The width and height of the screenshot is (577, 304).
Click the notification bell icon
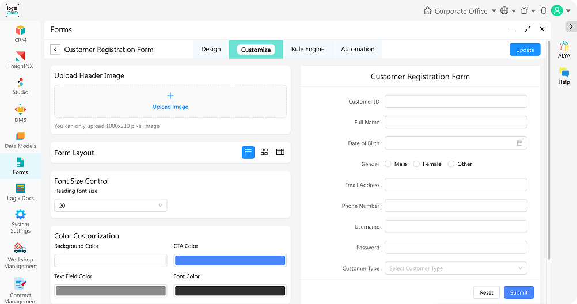(544, 11)
